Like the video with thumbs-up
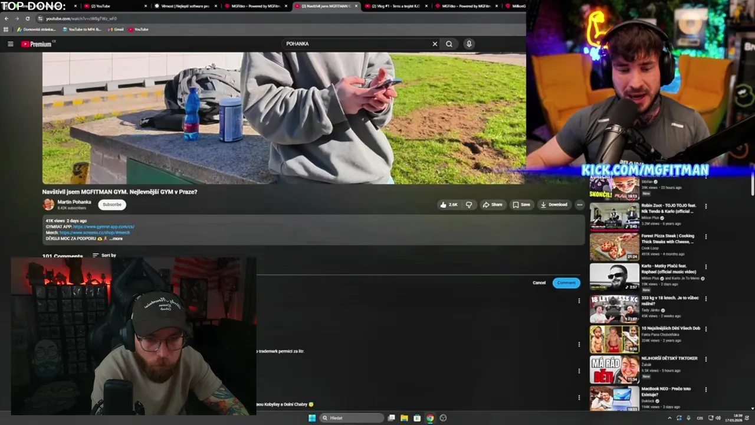 click(449, 205)
